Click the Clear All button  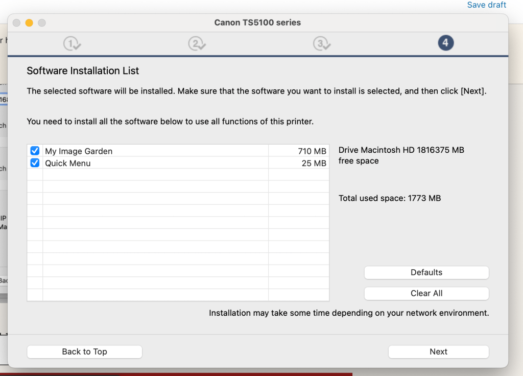pyautogui.click(x=426, y=293)
